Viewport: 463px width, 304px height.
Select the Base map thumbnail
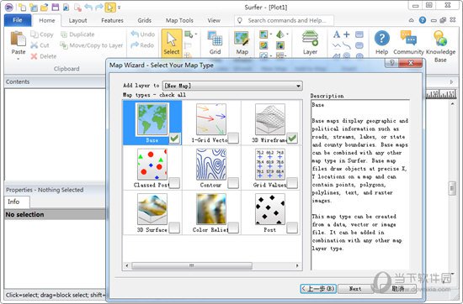[152, 119]
